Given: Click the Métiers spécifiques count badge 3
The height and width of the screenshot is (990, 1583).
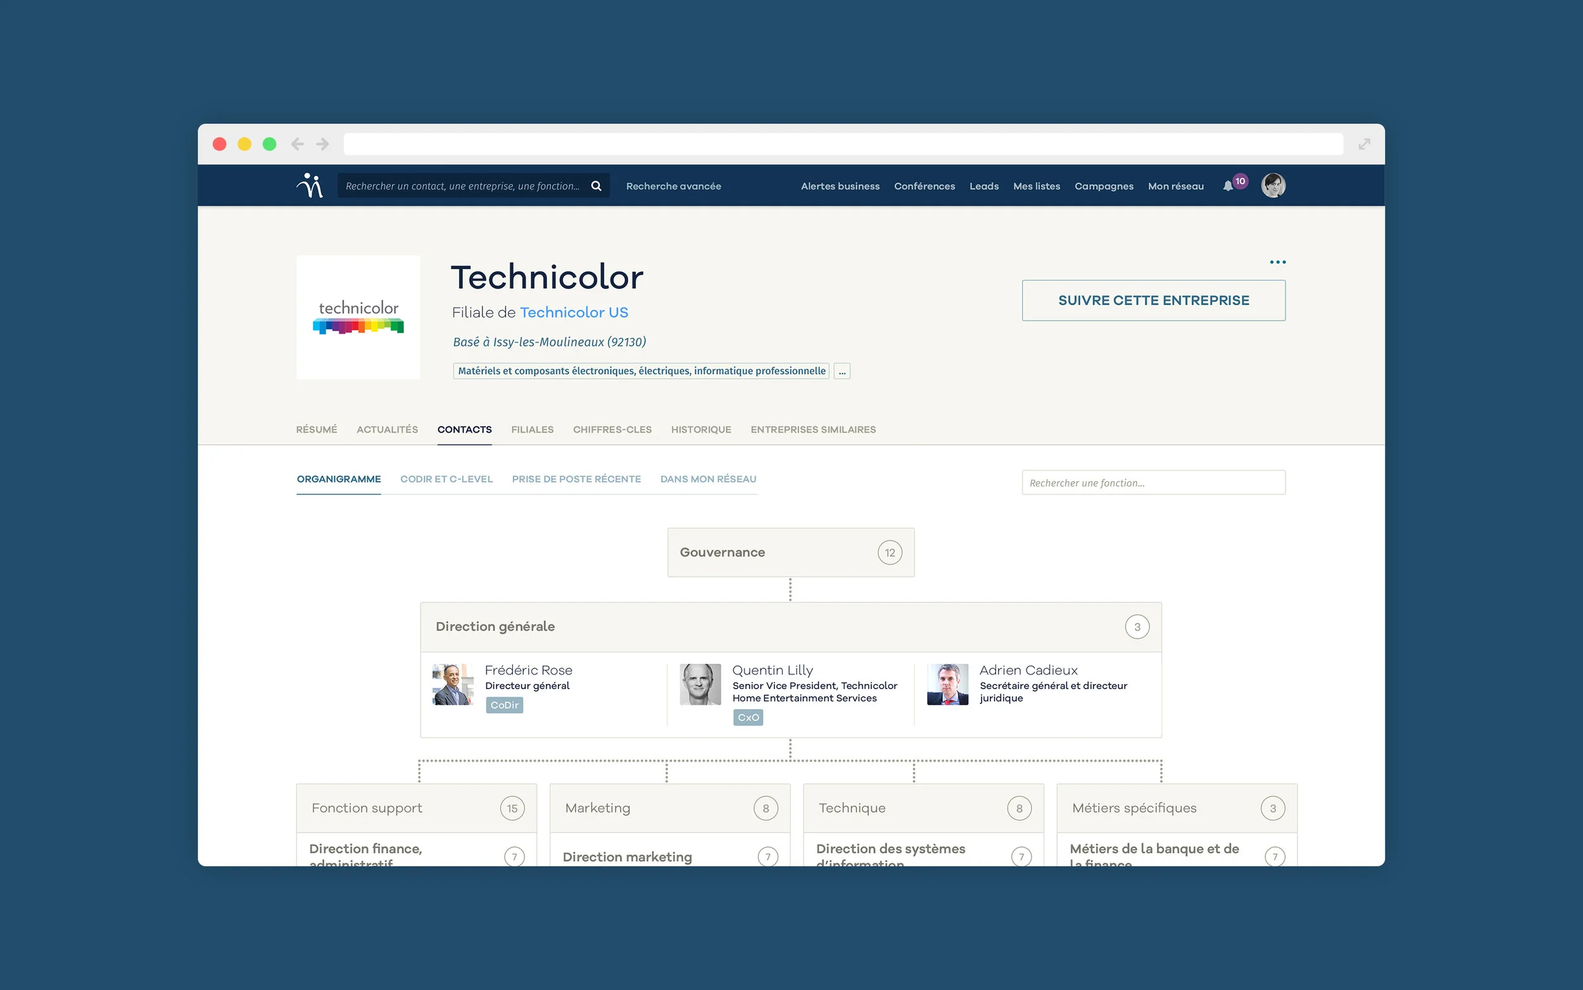Looking at the screenshot, I should click(1273, 808).
